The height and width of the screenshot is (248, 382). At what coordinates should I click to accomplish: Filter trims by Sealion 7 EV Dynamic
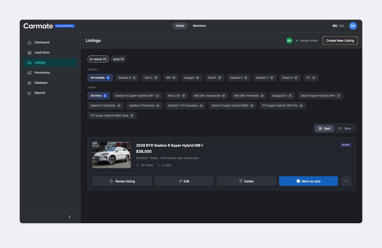coord(186,106)
